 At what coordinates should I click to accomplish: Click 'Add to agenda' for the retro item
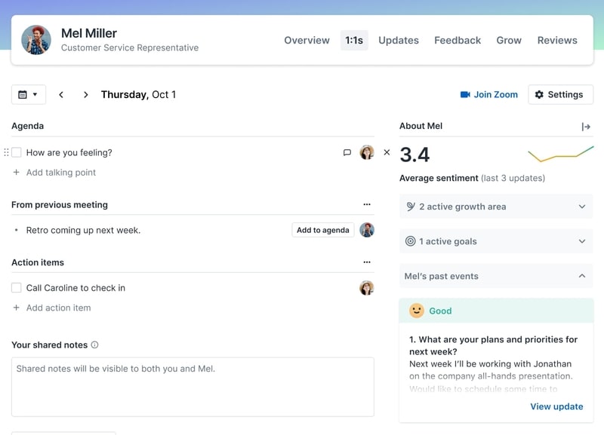tap(323, 229)
